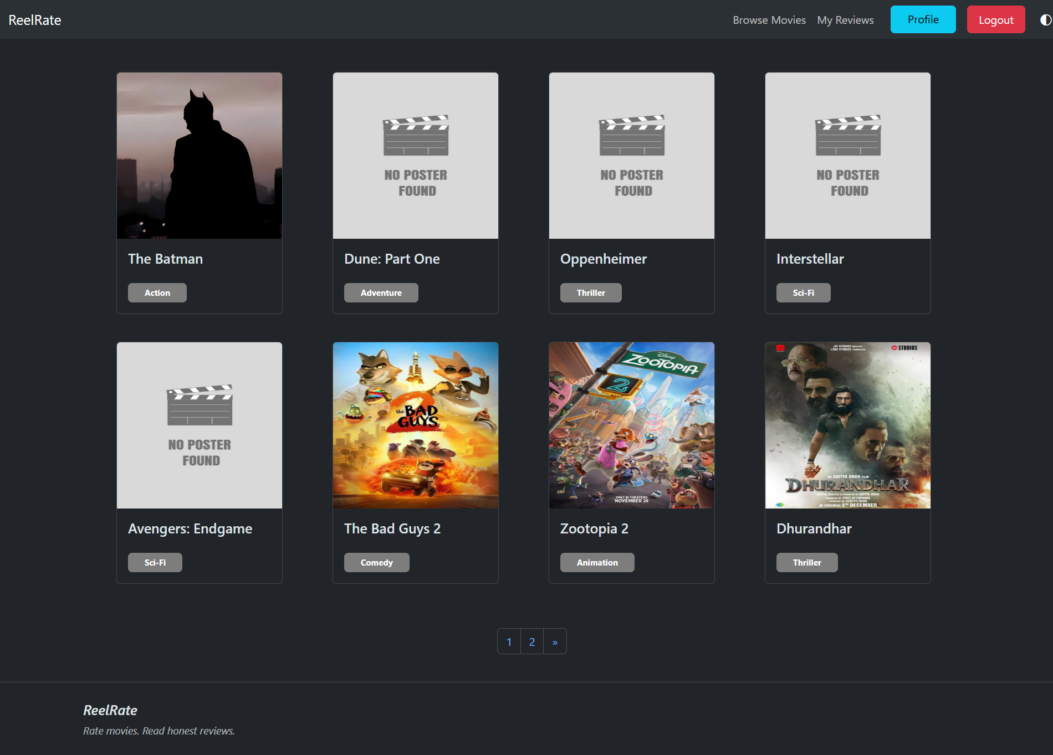Click the Adventure genre badge
The image size is (1053, 755).
(x=381, y=292)
